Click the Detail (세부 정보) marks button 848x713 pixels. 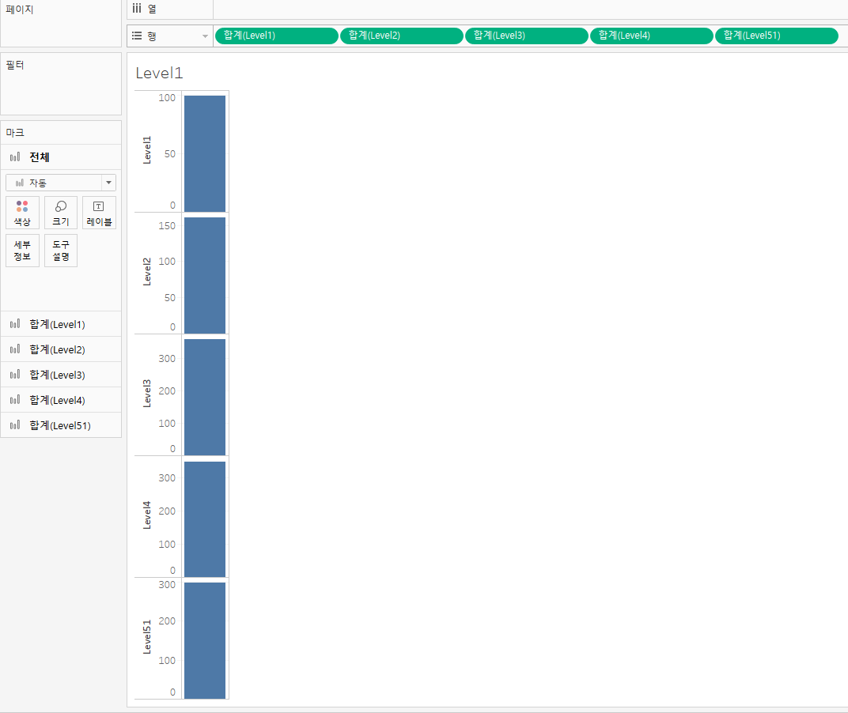point(22,251)
